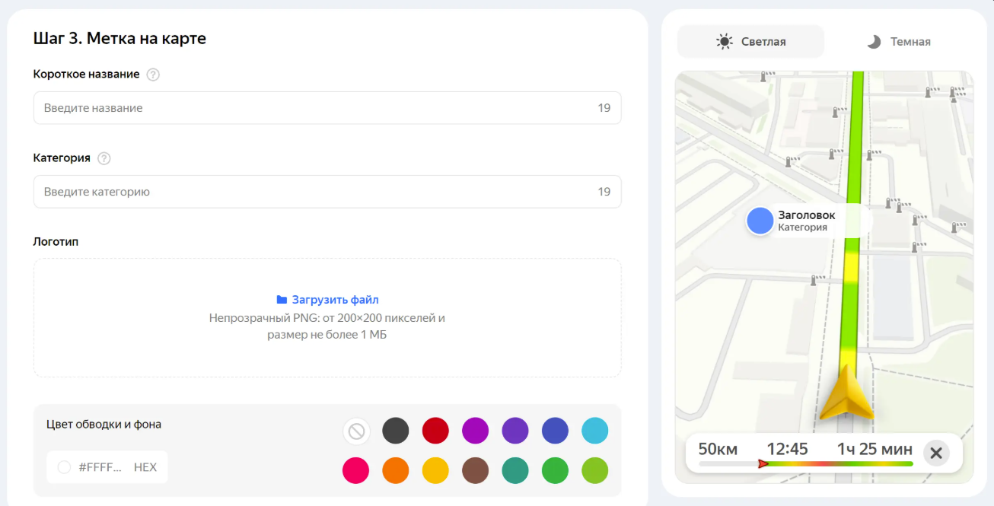Choose the orange color swatch

[x=395, y=470]
